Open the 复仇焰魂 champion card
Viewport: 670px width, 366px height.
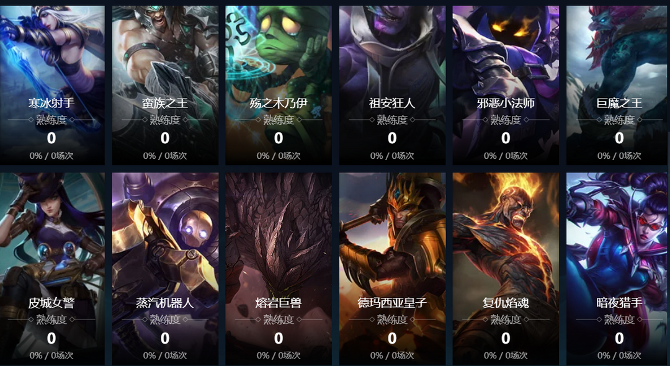coord(506,269)
